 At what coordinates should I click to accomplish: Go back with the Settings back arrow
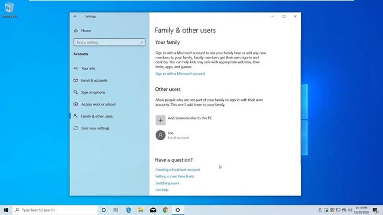[x=75, y=16]
